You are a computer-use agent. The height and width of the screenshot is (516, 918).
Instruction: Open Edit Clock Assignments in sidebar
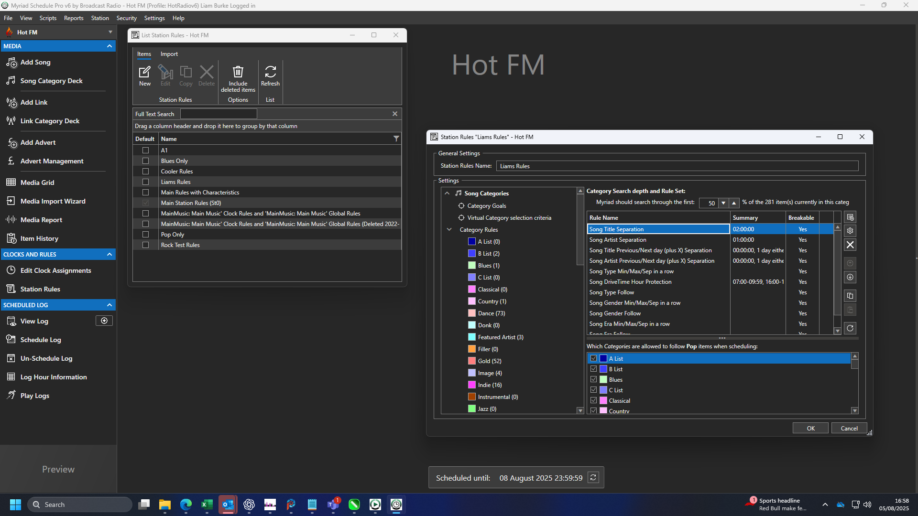coord(55,270)
